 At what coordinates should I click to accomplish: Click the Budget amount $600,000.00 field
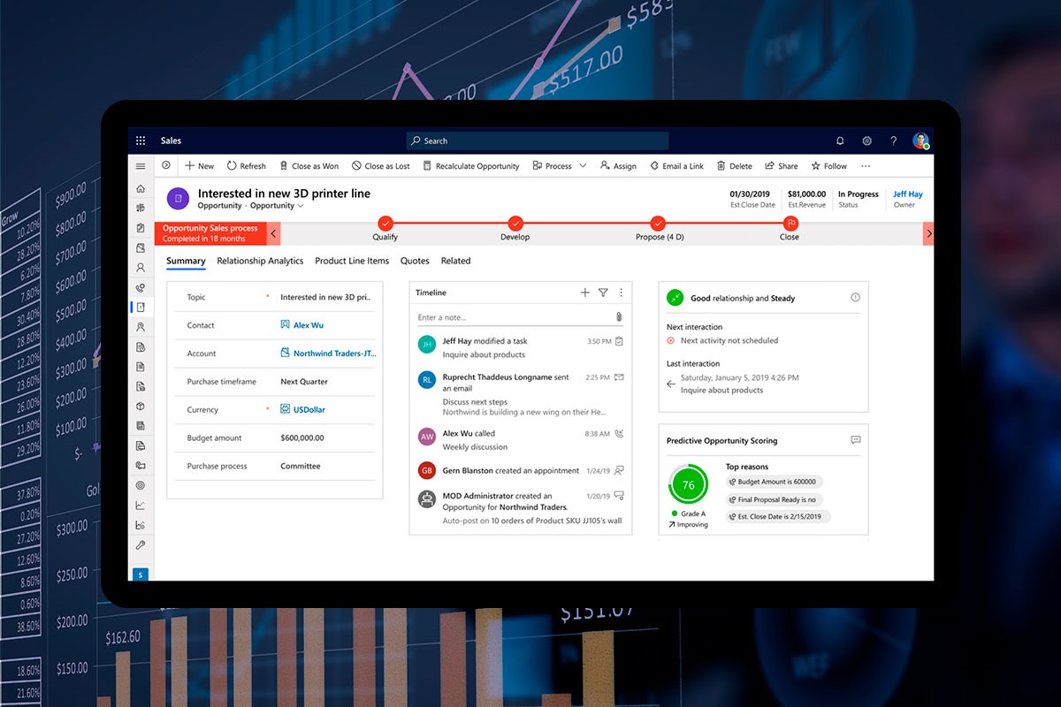point(302,437)
